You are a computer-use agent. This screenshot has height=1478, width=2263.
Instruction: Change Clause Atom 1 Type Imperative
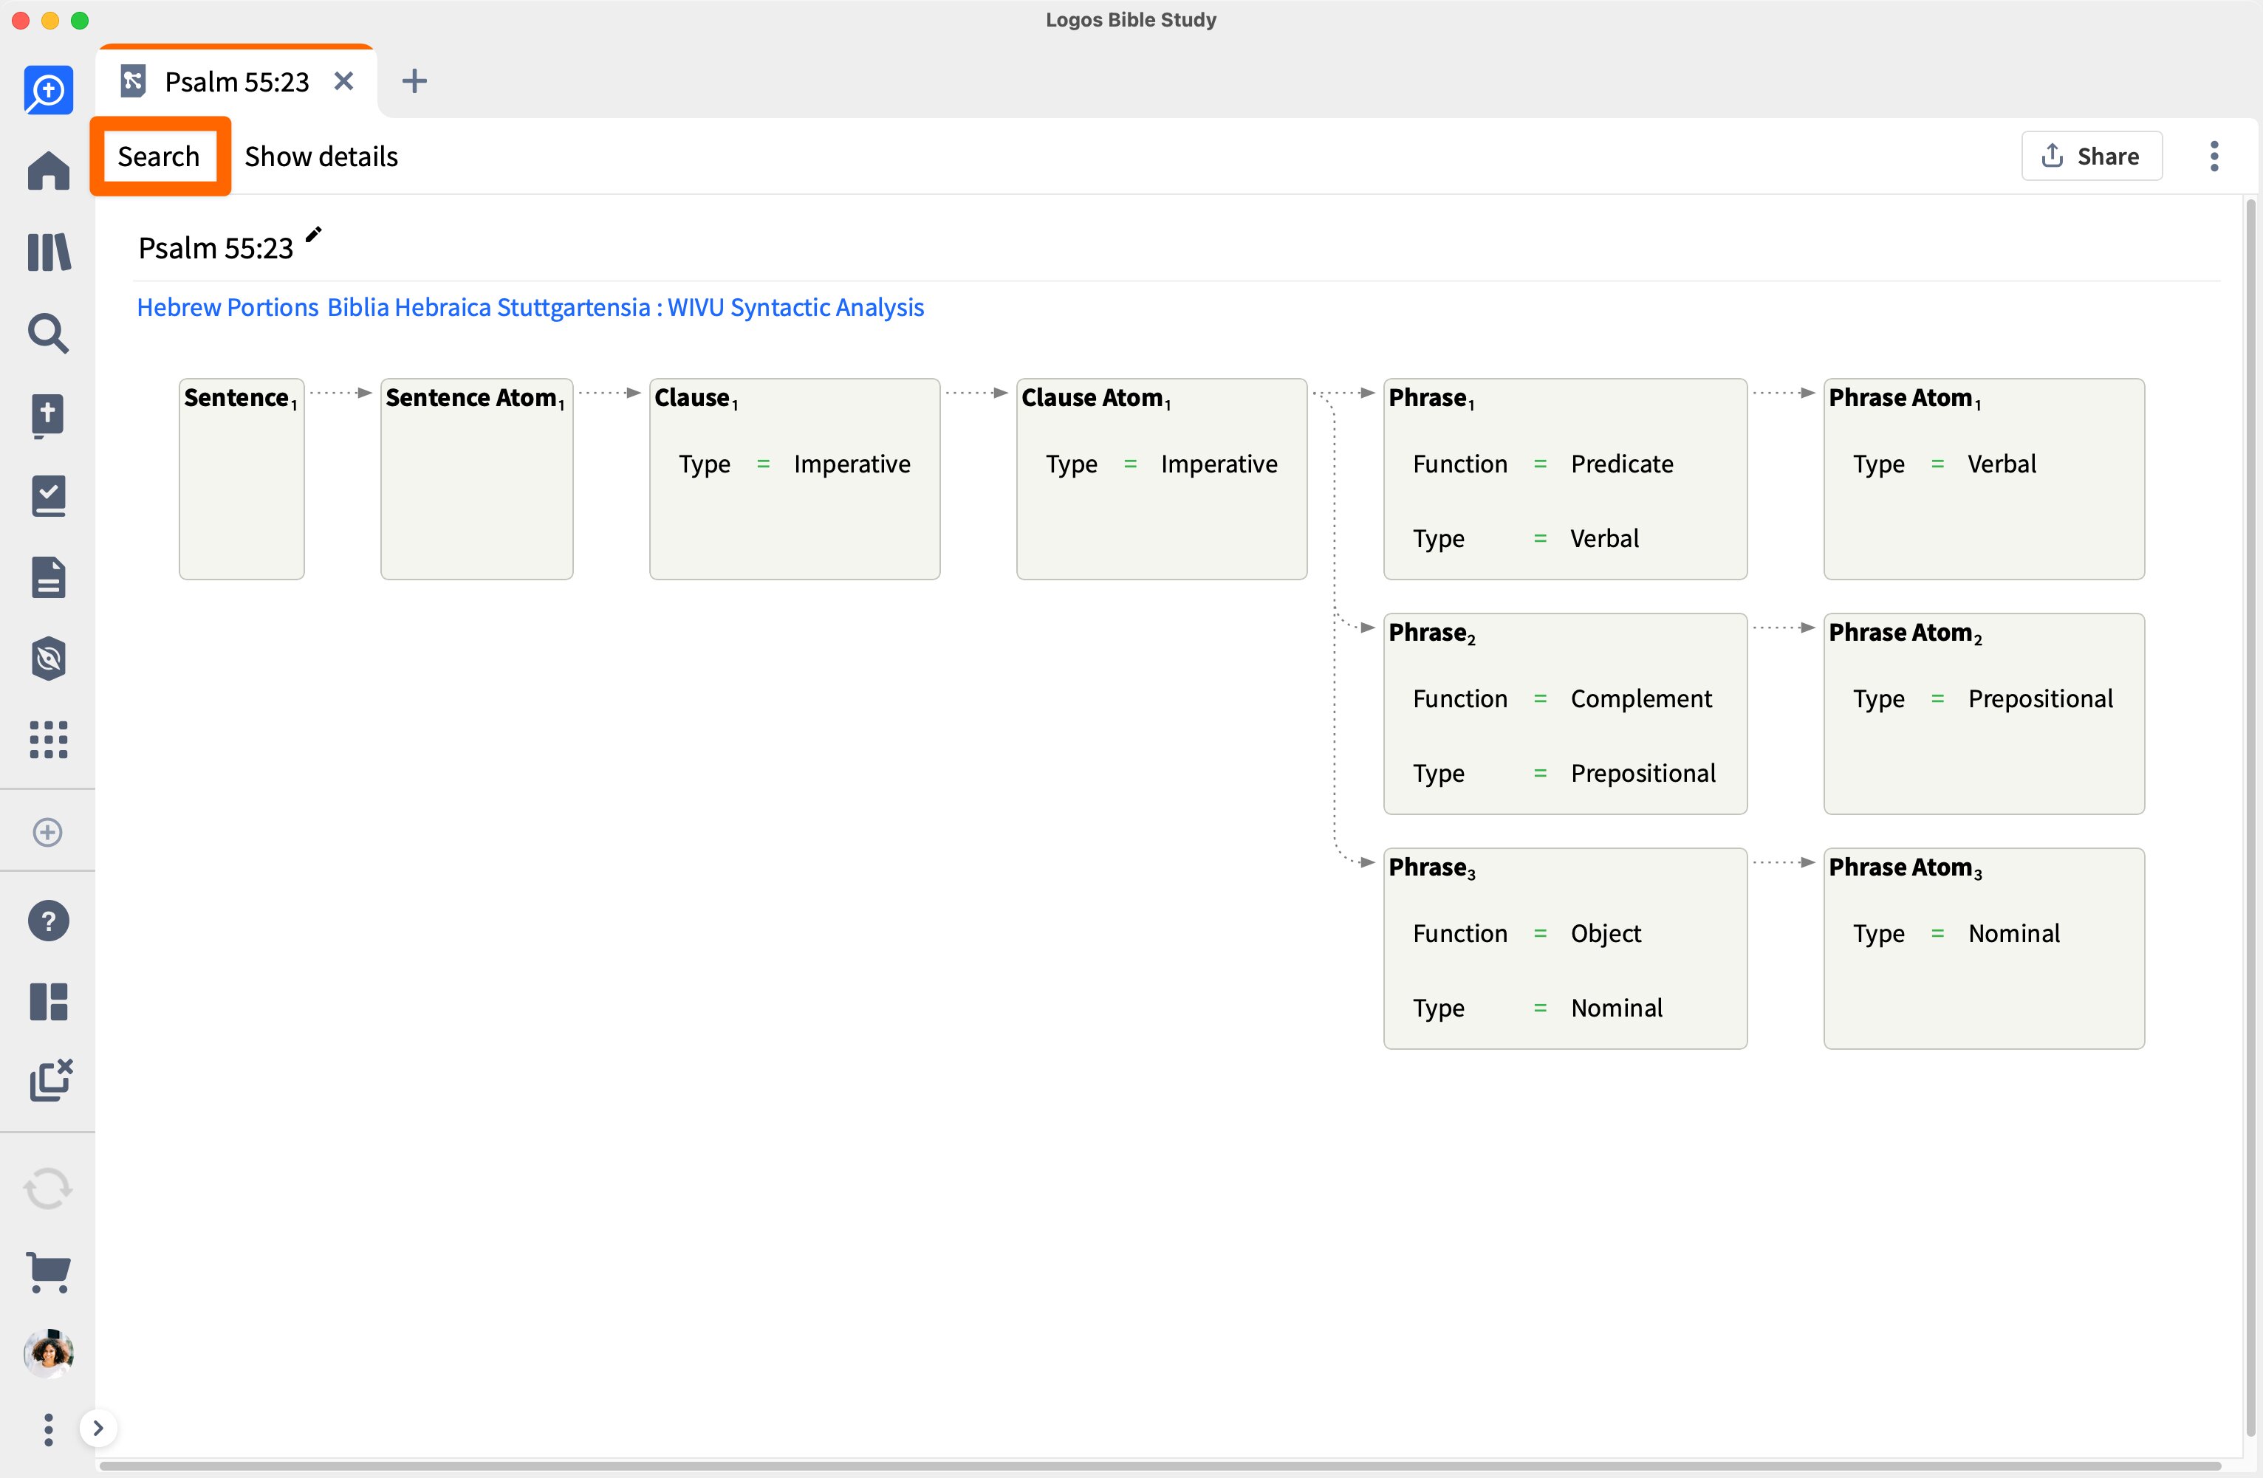pos(1219,464)
